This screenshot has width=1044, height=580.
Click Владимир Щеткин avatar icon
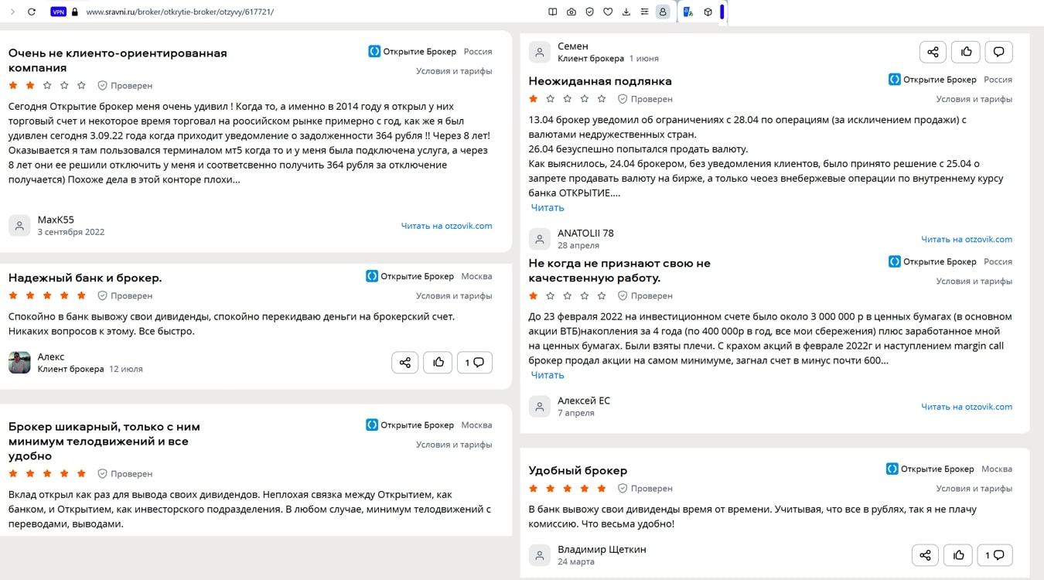539,554
